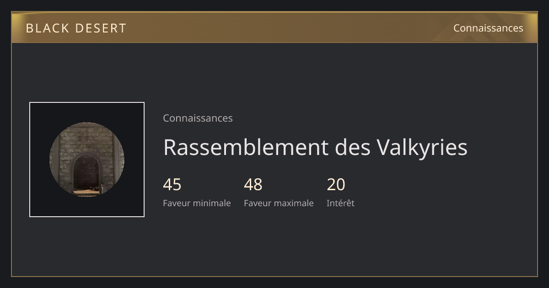Image resolution: width=549 pixels, height=288 pixels.
Task: Select the interest value 20
Action: tap(336, 185)
